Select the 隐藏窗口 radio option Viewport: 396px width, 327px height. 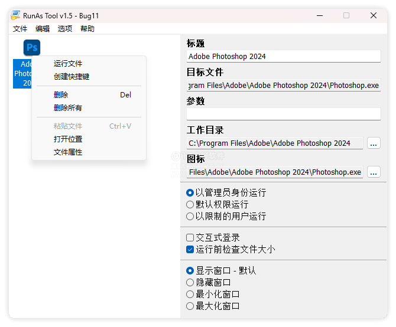point(190,282)
